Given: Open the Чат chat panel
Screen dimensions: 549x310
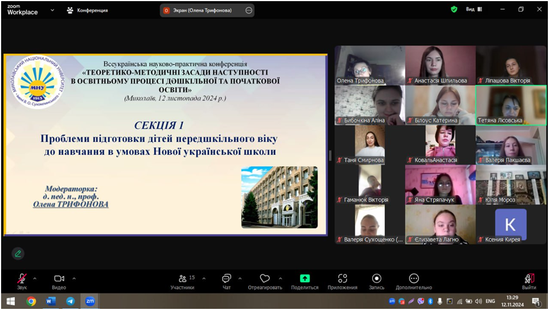Looking at the screenshot, I should point(226,279).
